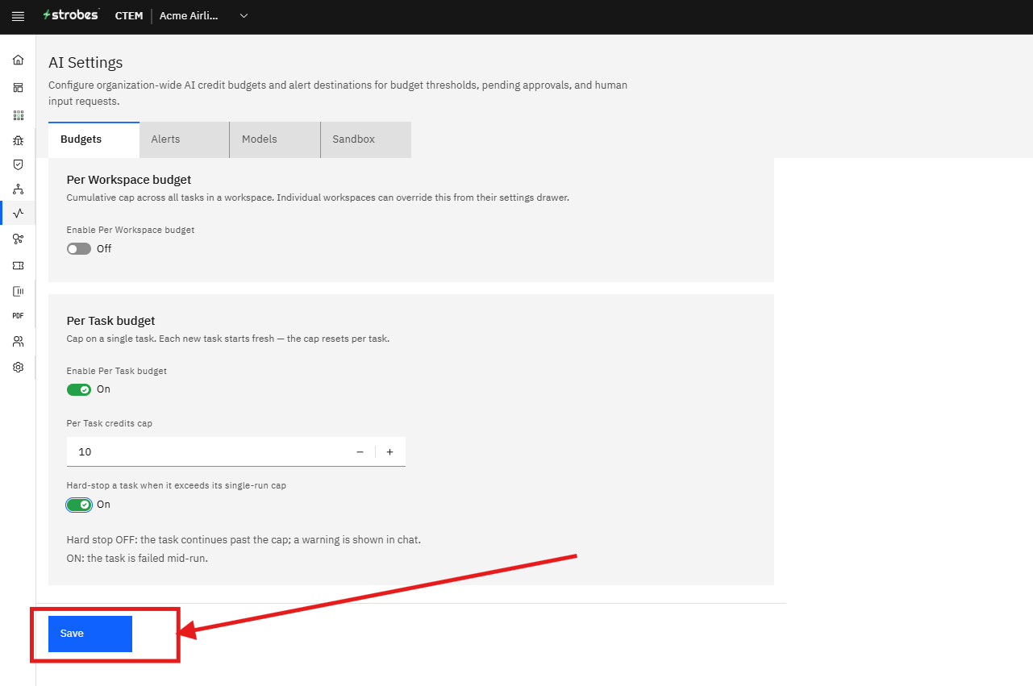
Task: Open the grid apps sidebar icon
Action: 18,115
